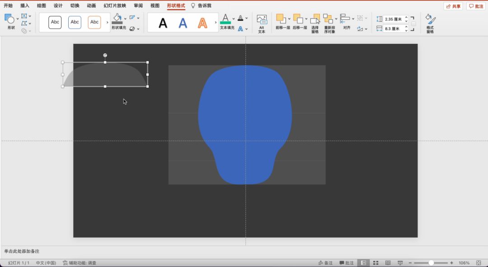Click the shape width input field
Screen dimensions: 488x267
point(394,28)
